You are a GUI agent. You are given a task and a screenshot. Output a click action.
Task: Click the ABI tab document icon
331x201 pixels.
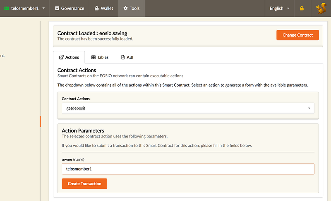coord(123,57)
